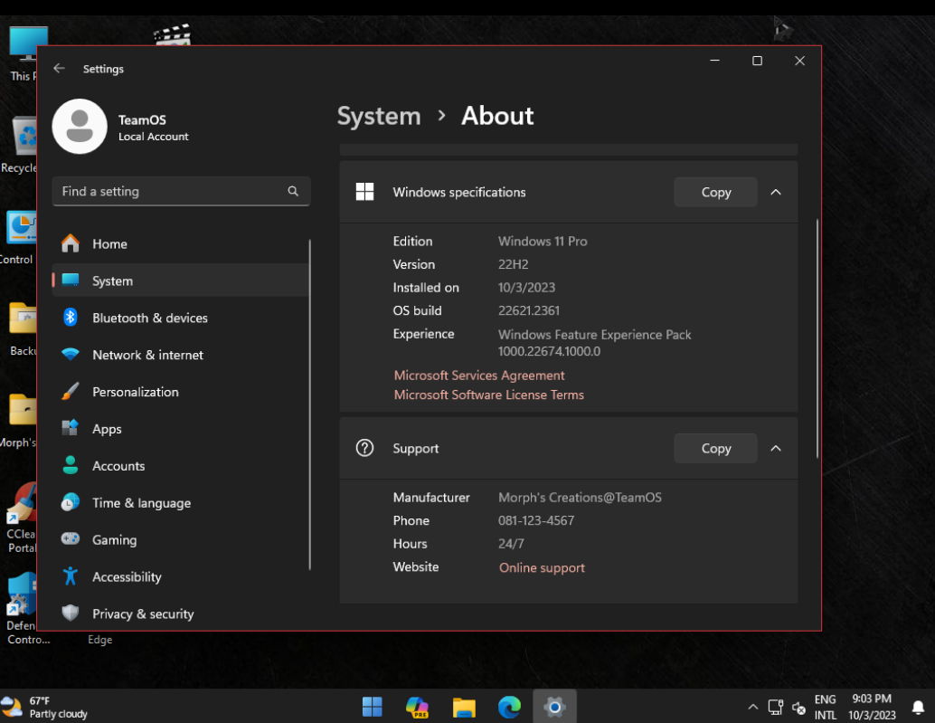Screen dimensions: 935x723
Task: Click System in the breadcrumb header
Action: click(x=379, y=116)
